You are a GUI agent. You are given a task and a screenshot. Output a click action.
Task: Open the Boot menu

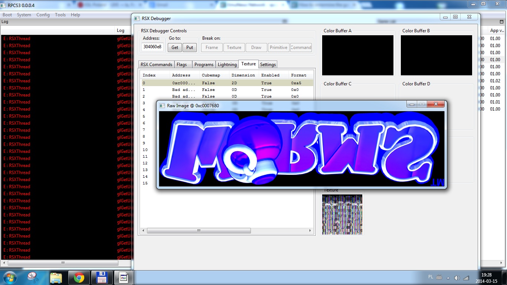pyautogui.click(x=7, y=15)
